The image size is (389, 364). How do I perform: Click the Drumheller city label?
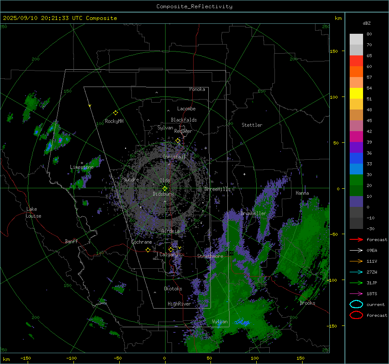point(253,213)
